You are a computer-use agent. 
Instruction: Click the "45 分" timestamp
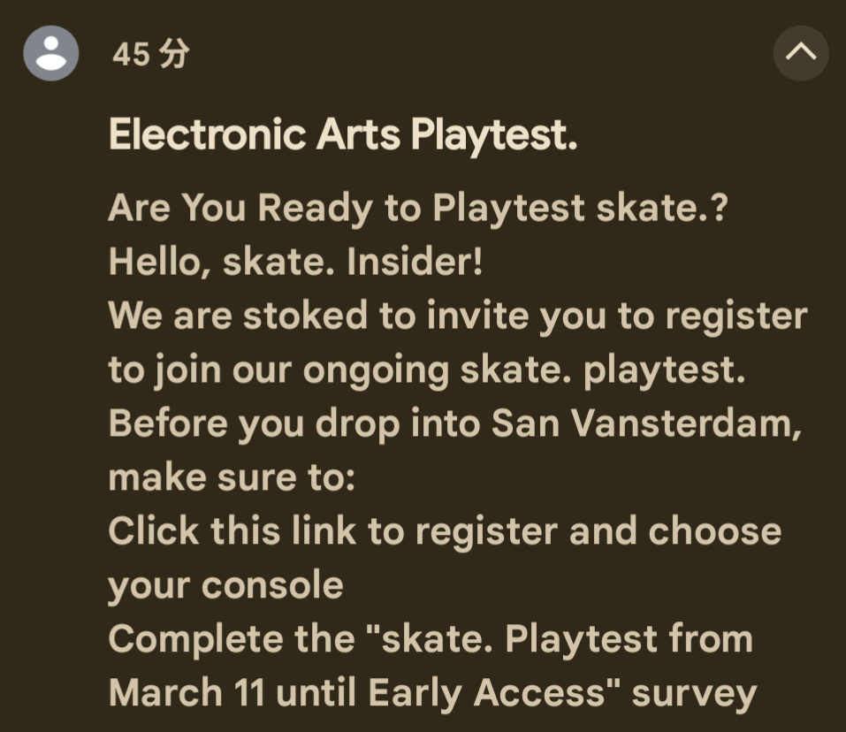point(151,55)
